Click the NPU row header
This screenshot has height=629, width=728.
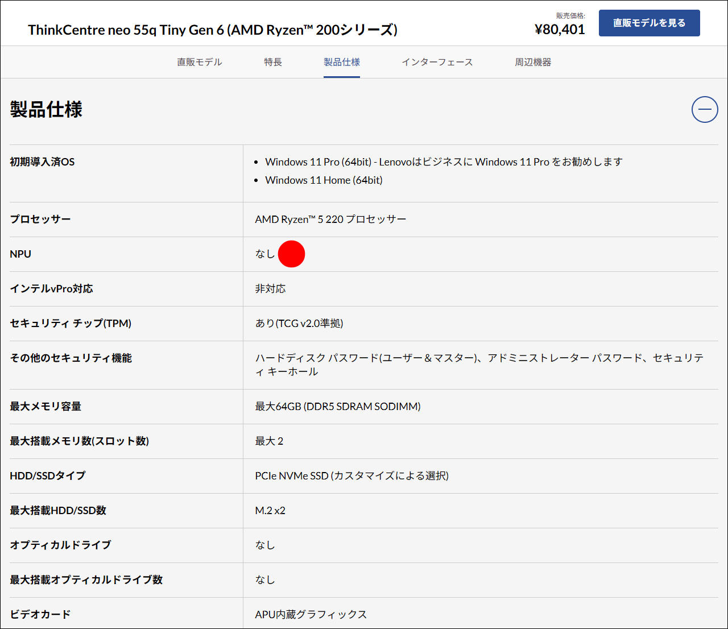20,254
